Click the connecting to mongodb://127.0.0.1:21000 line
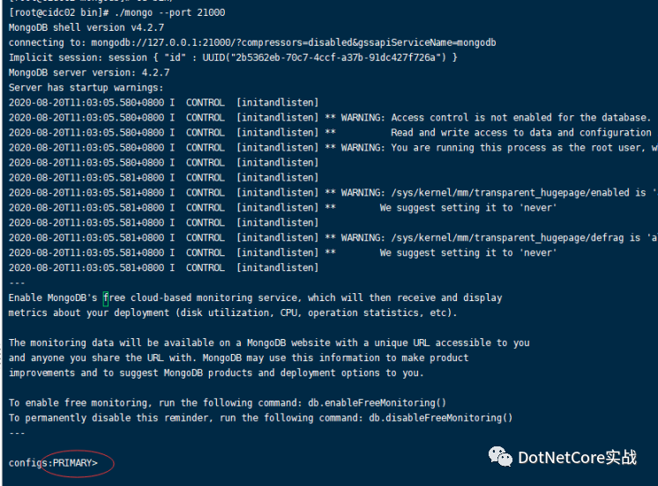Viewport: 658px width, 486px height. point(252,43)
